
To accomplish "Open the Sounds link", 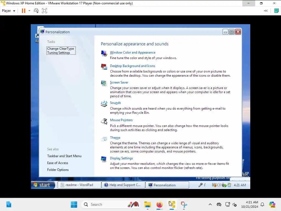I will click(x=115, y=103).
